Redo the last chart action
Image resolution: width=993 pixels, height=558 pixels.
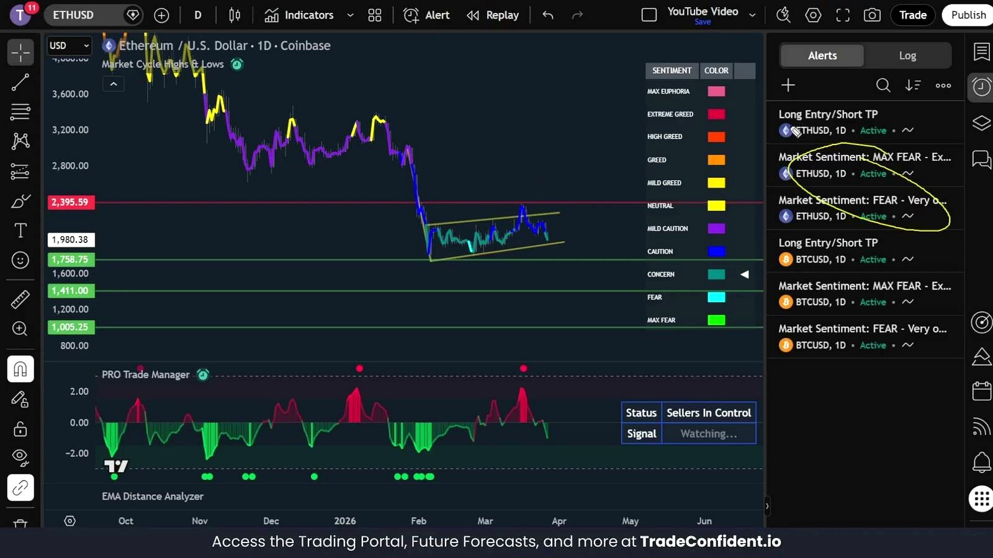577,15
